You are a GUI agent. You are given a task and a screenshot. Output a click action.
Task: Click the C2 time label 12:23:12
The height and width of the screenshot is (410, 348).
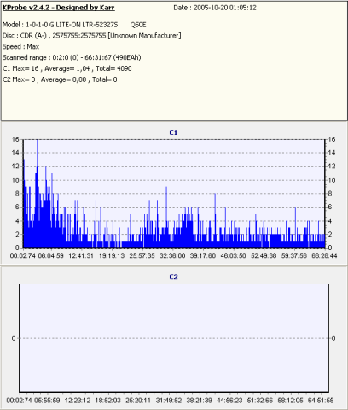pos(78,401)
